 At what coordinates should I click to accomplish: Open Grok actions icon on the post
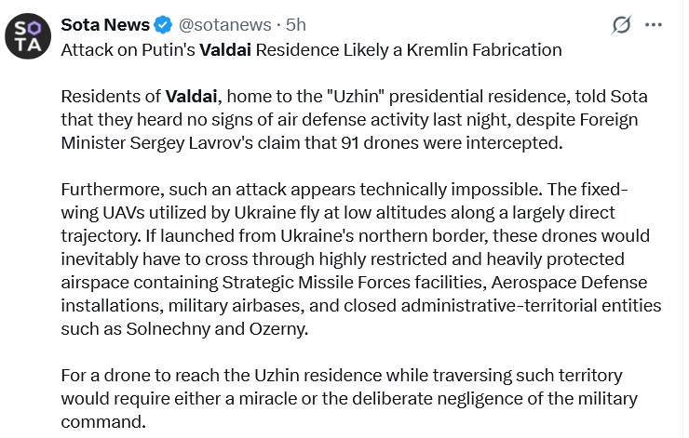619,23
